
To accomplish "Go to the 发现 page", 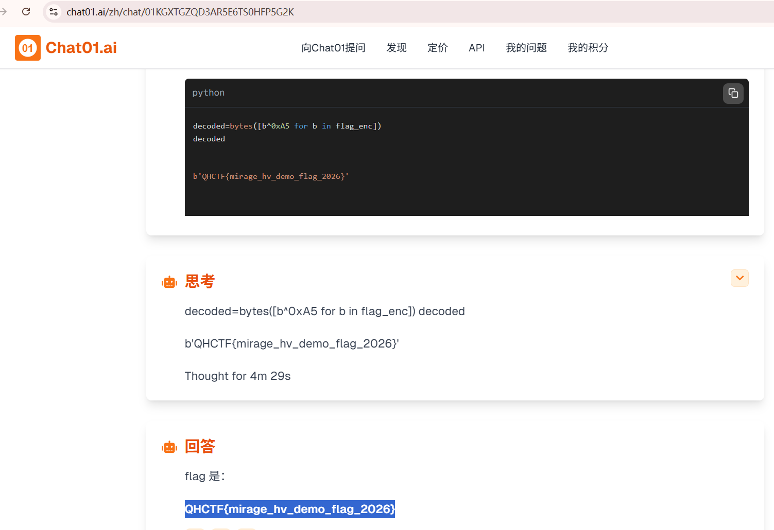I will click(397, 48).
